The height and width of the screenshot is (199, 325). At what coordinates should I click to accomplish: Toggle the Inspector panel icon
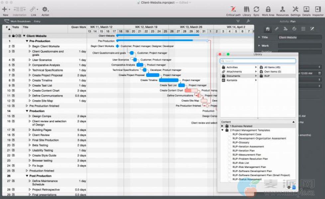click(x=318, y=9)
